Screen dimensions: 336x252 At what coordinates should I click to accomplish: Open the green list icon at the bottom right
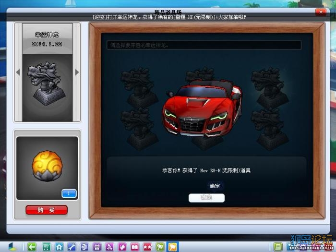pos(278,247)
